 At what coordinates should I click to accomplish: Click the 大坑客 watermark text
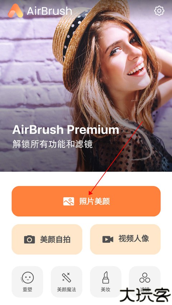pos(145,295)
